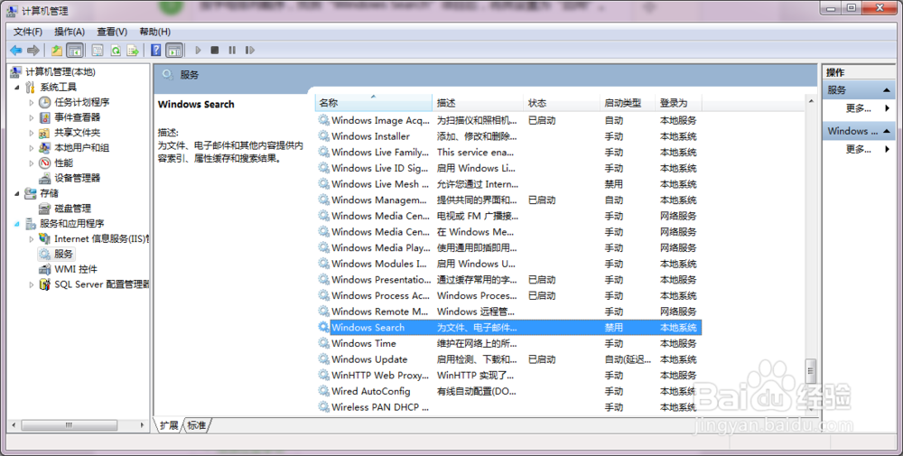Open the 操作(A) menu
The height and width of the screenshot is (456, 903).
click(x=70, y=32)
